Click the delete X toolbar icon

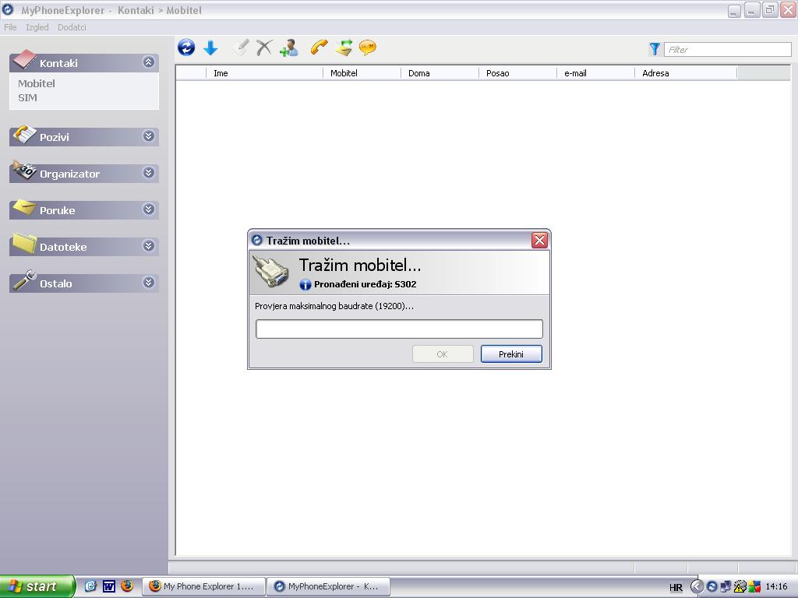(x=264, y=48)
